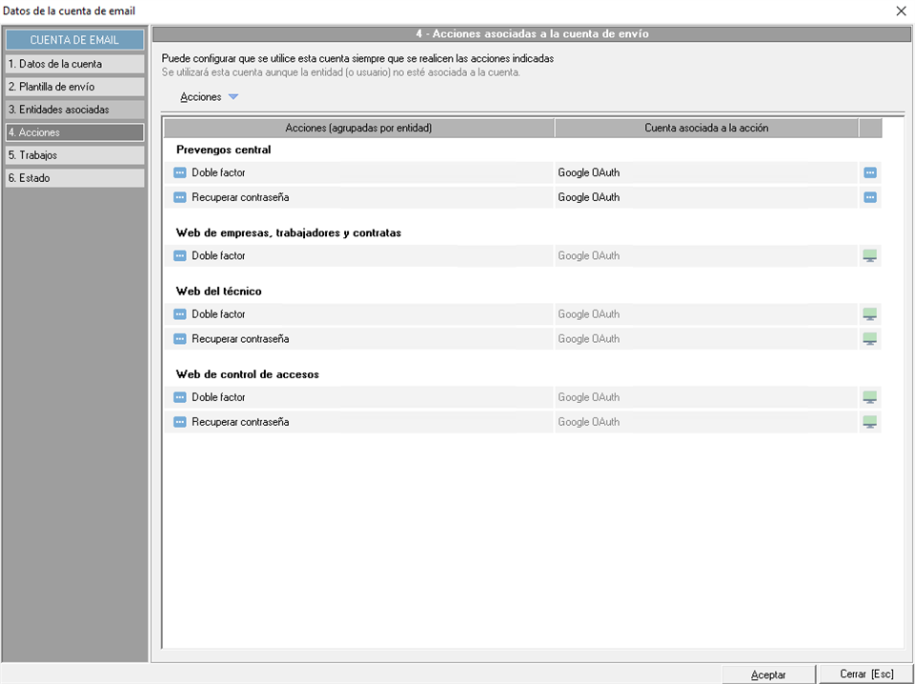The image size is (915, 684).
Task: Open the 1. Datos de la cuenta section
Action: point(74,64)
